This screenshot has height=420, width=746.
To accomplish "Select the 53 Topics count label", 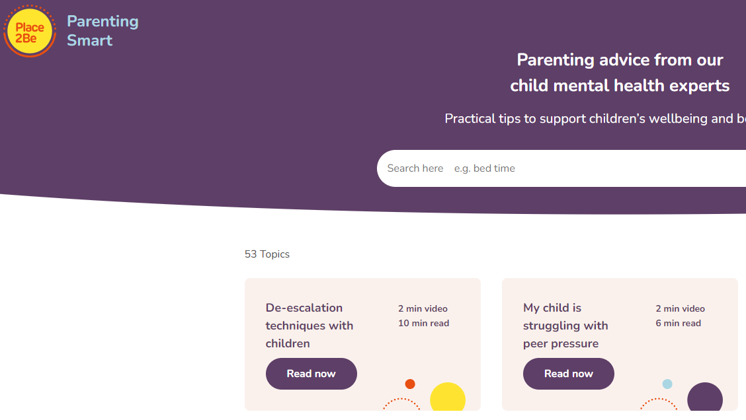I will (x=267, y=254).
